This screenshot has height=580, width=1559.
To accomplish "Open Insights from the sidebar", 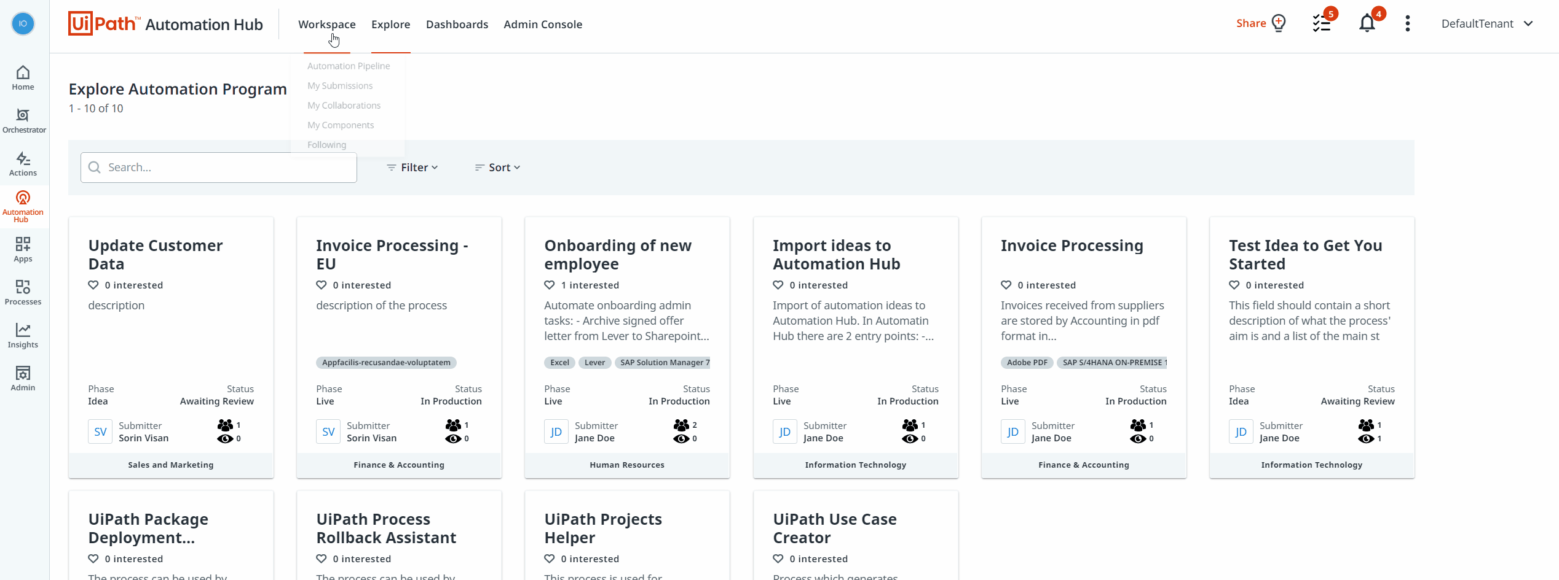I will (23, 336).
